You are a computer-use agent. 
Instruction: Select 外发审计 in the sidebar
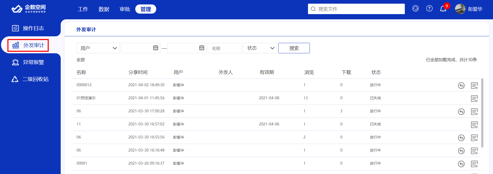(28, 45)
